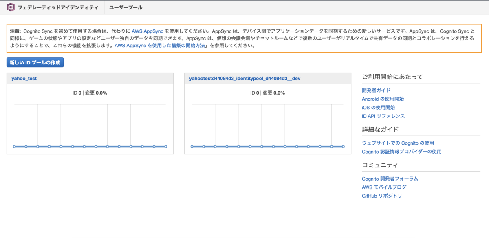
Task: Switch to the ユーザープール tab
Action: [126, 7]
